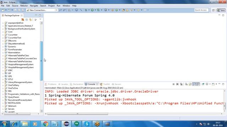Click the Open Perspective icon near Quick Access
This screenshot has height=127, width=227.
click(214, 10)
